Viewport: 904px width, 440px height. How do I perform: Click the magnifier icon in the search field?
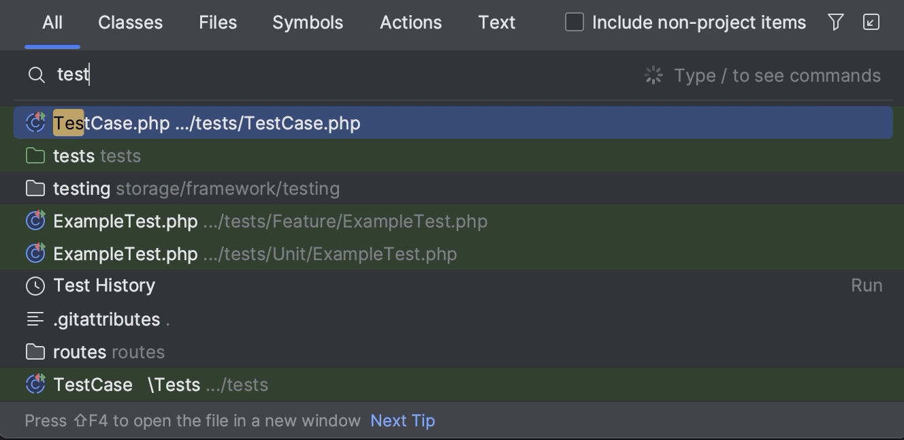36,75
